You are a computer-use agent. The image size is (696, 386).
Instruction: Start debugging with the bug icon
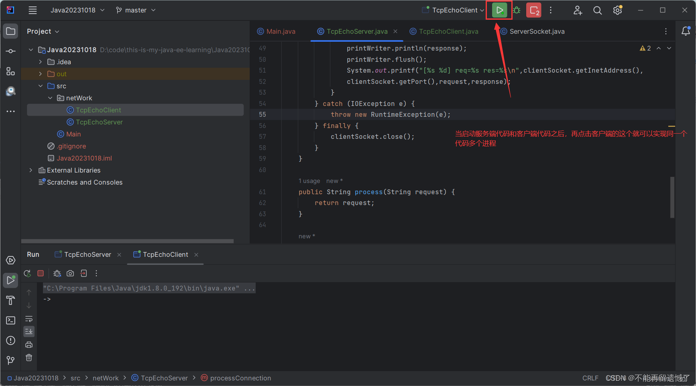[x=517, y=10]
